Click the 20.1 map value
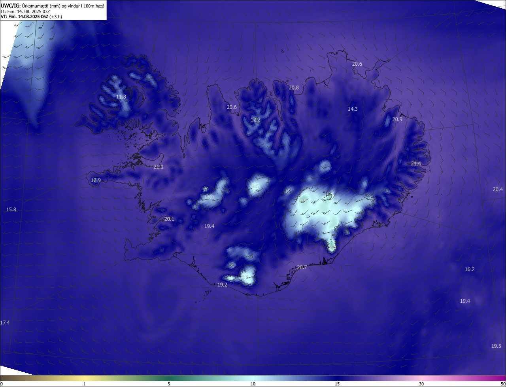The width and height of the screenshot is (506, 387). coord(169,219)
